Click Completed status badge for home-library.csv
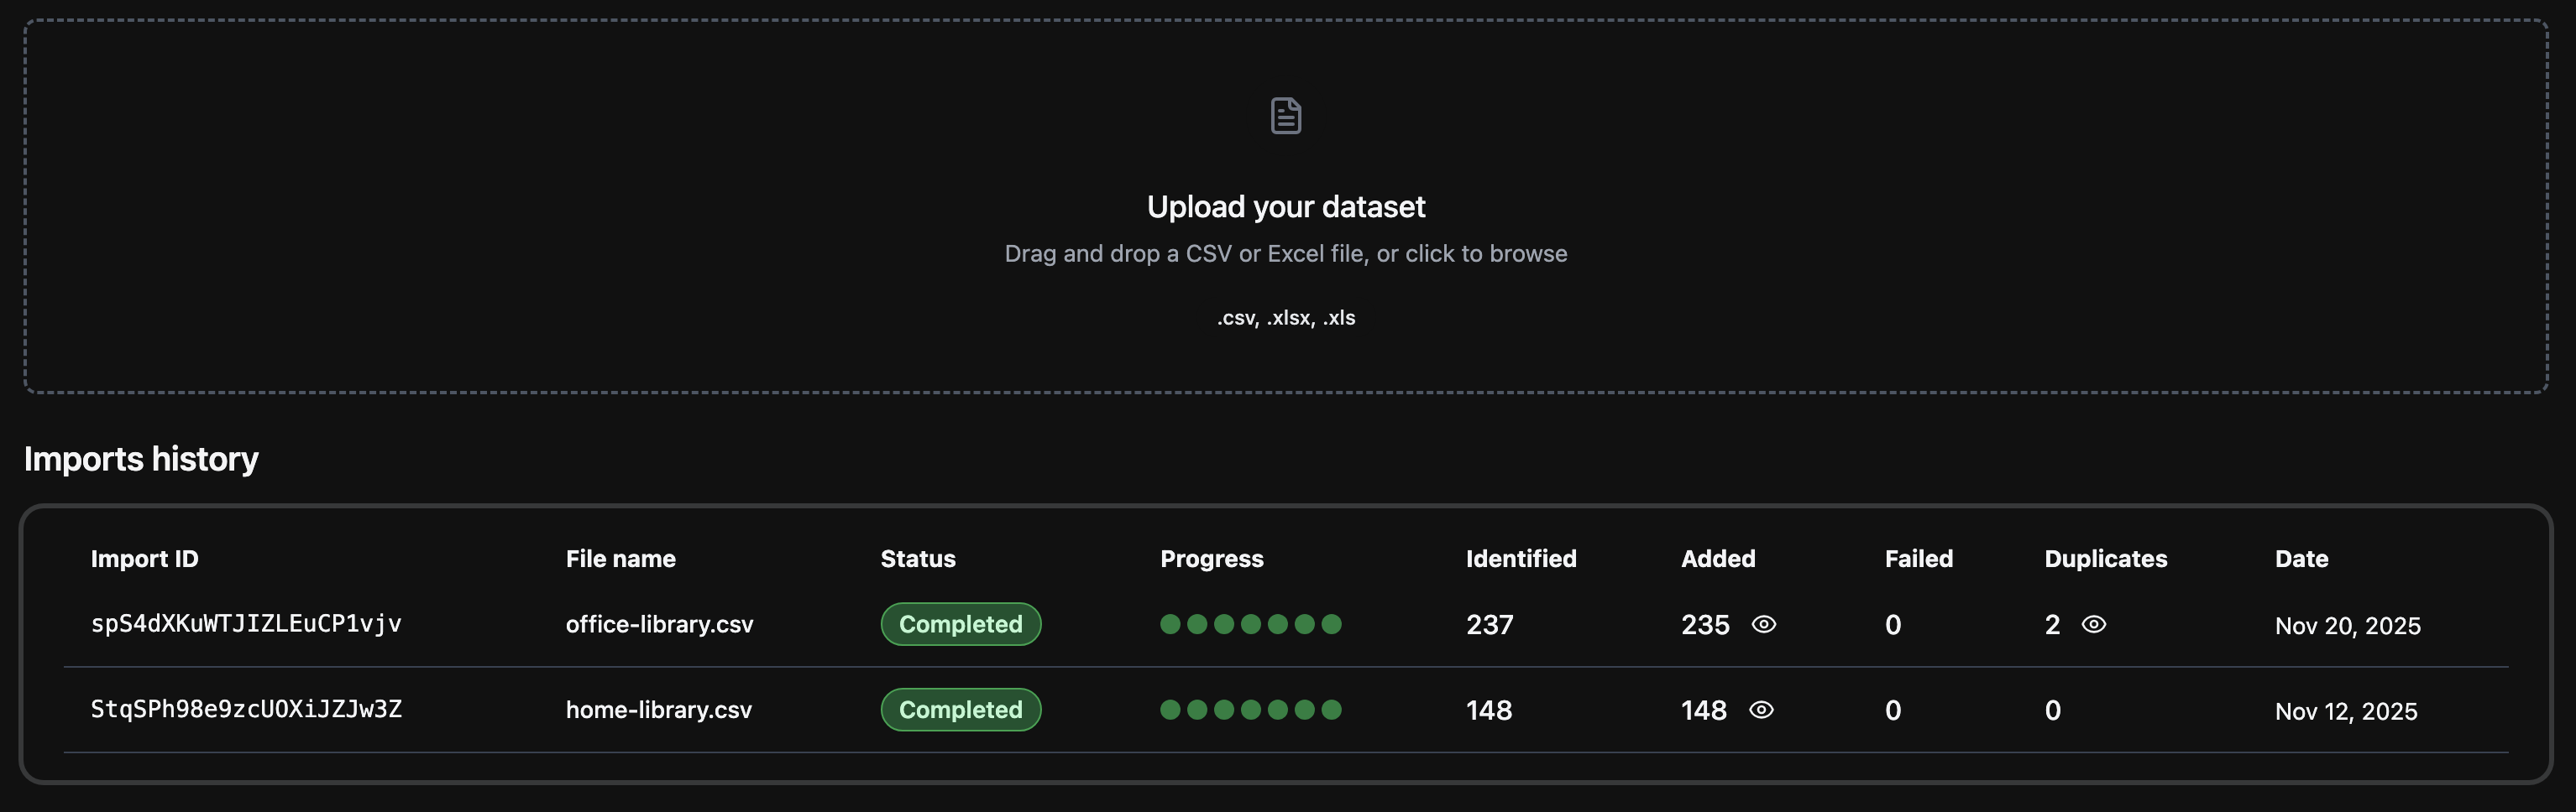The height and width of the screenshot is (812, 2576). click(960, 709)
